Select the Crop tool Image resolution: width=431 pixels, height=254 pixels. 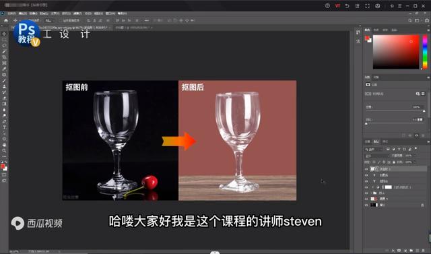click(x=4, y=57)
